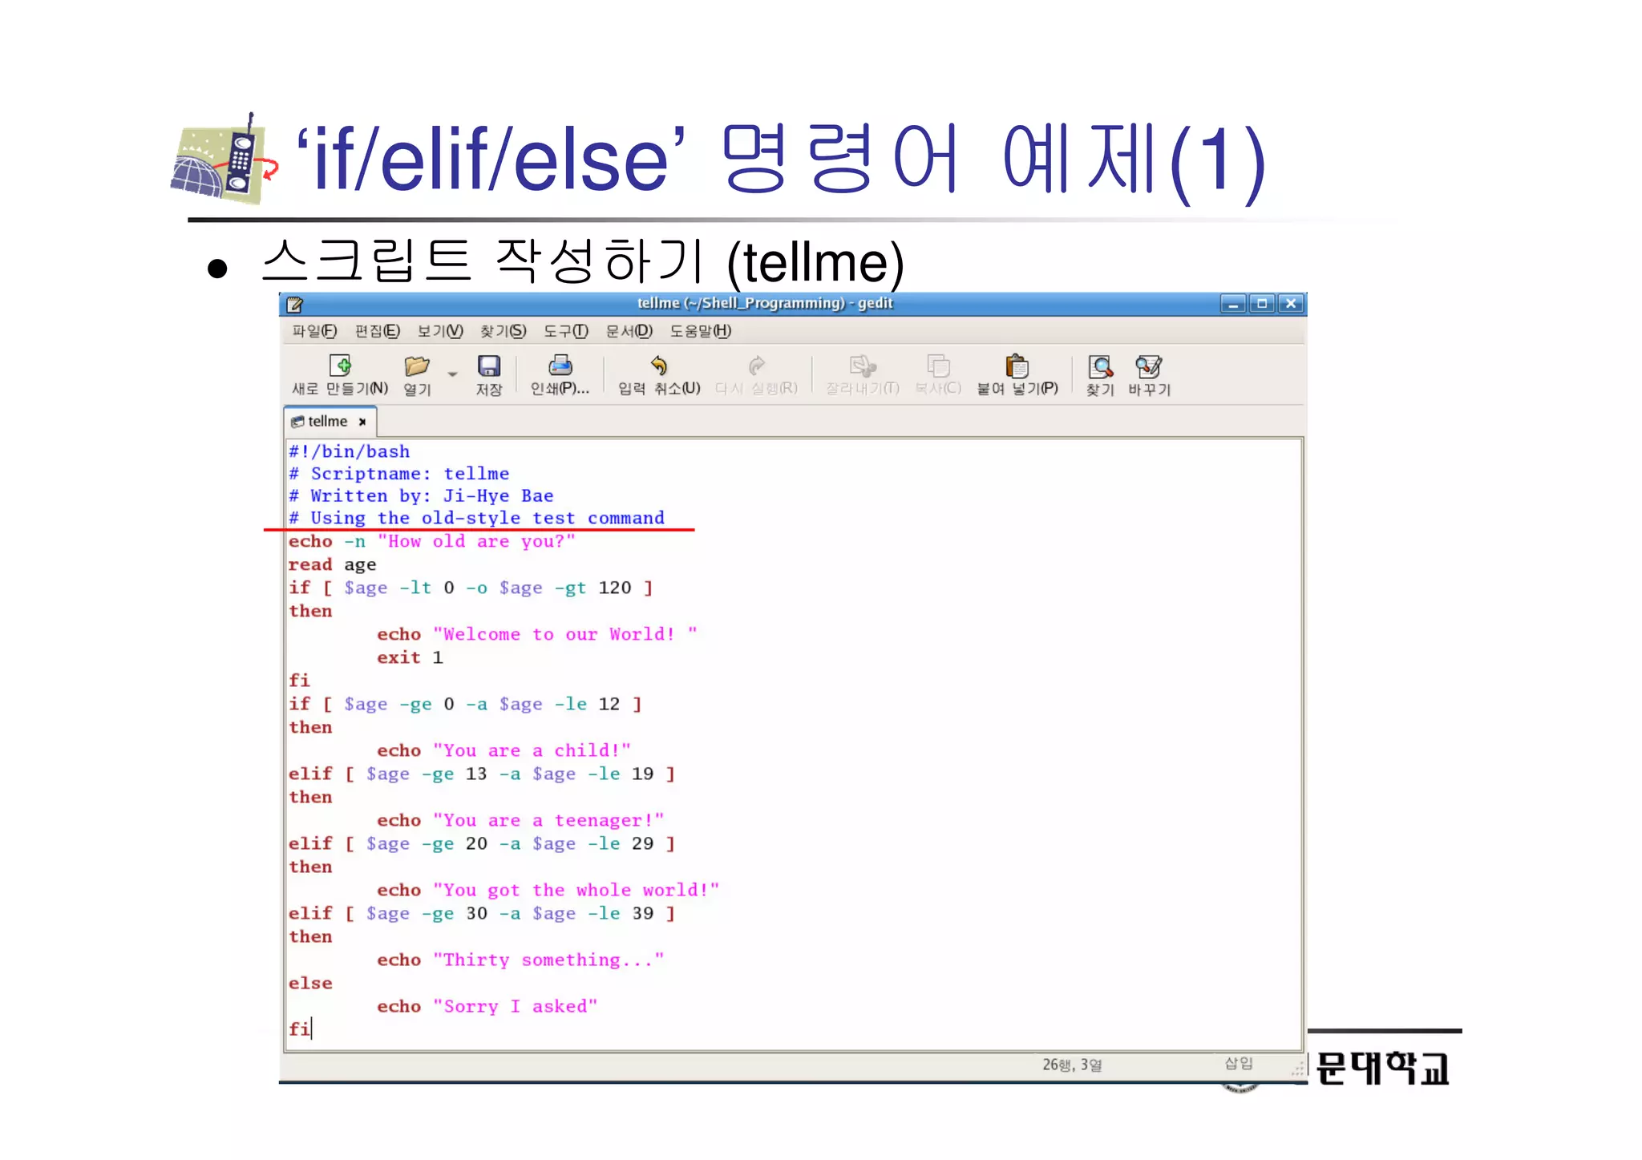Click the elif line with 30 and 39
This screenshot has height=1160, width=1642.
click(482, 914)
